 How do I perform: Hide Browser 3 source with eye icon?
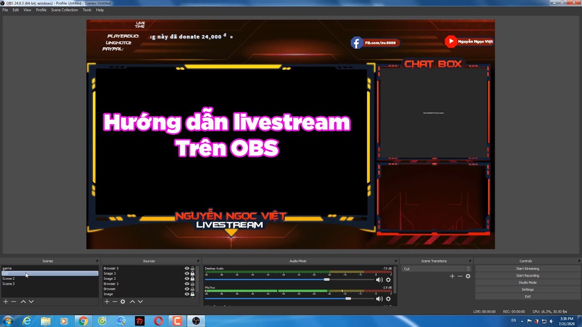tap(187, 284)
